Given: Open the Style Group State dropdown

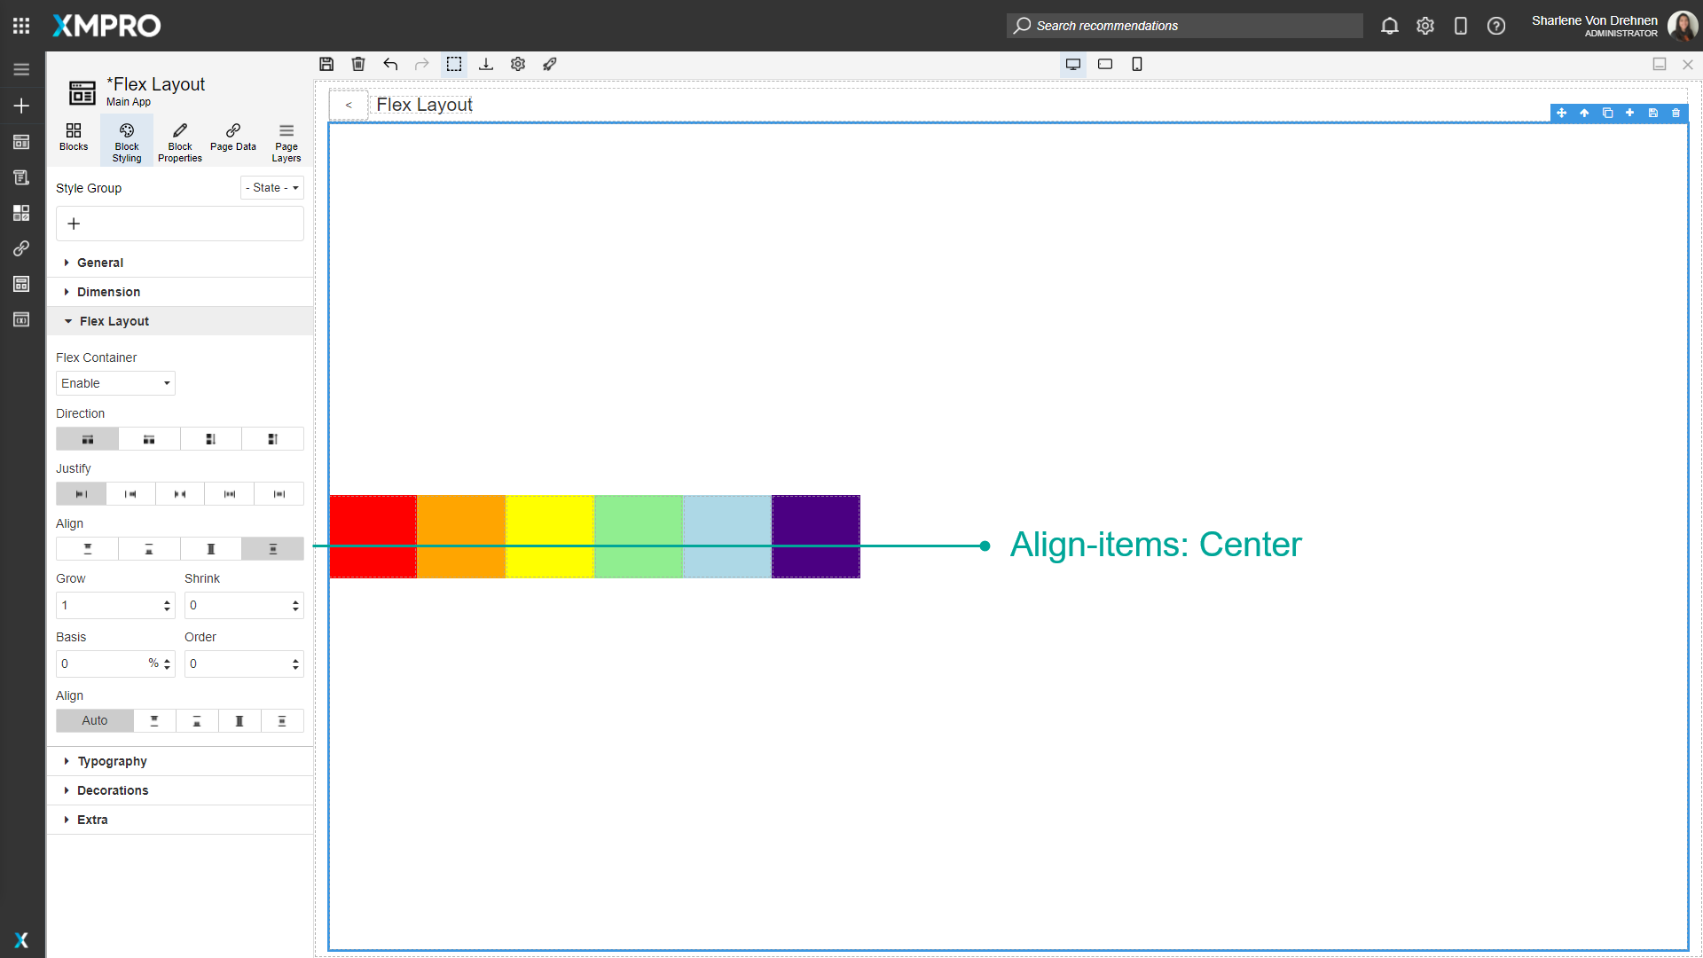Looking at the screenshot, I should (x=271, y=187).
